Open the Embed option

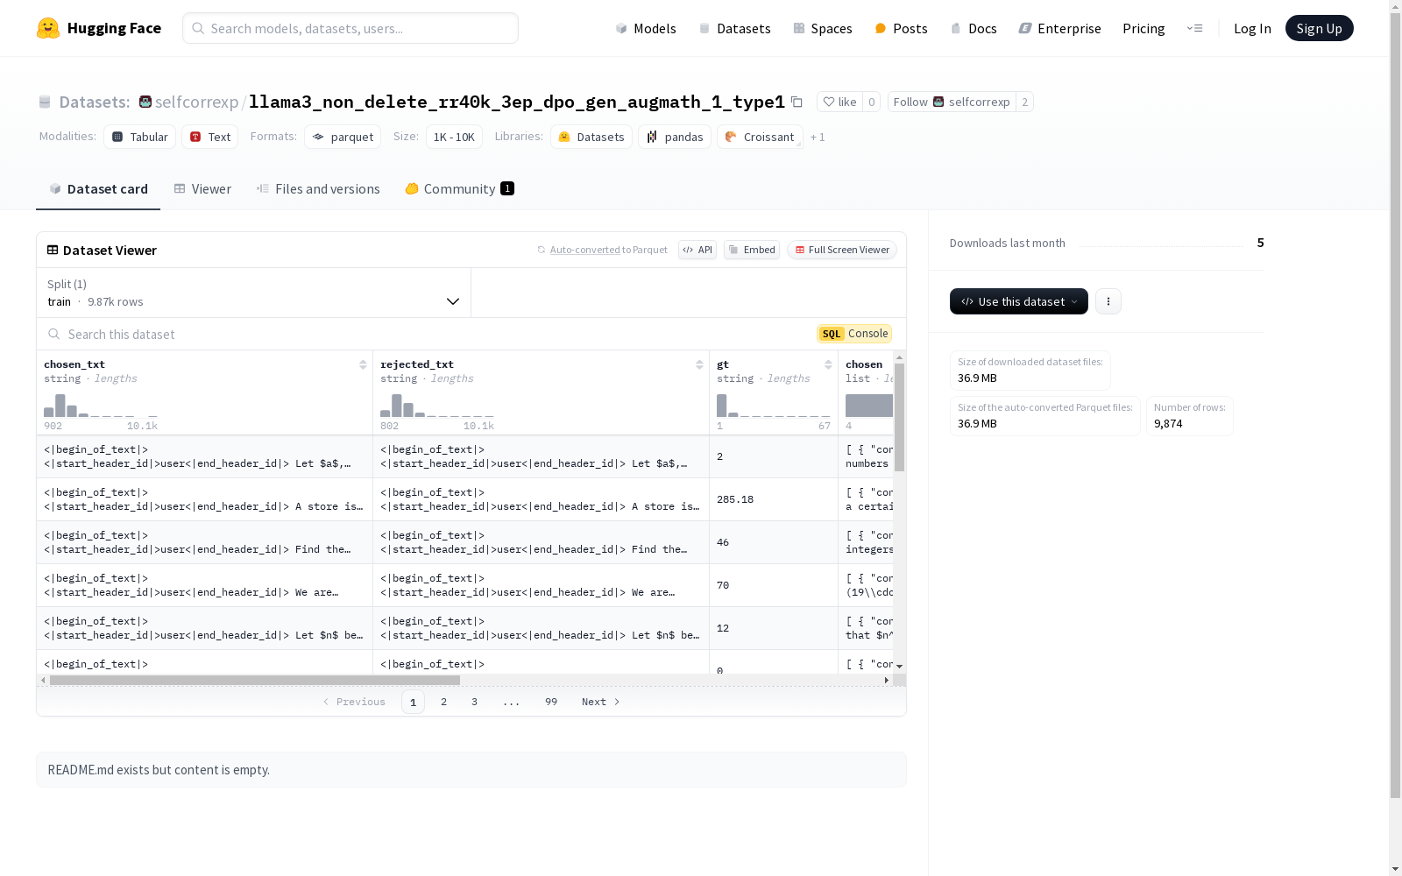tap(752, 250)
